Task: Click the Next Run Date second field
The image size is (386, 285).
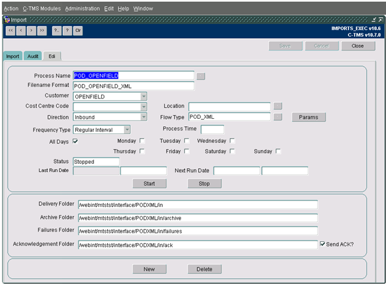Action: (285, 171)
